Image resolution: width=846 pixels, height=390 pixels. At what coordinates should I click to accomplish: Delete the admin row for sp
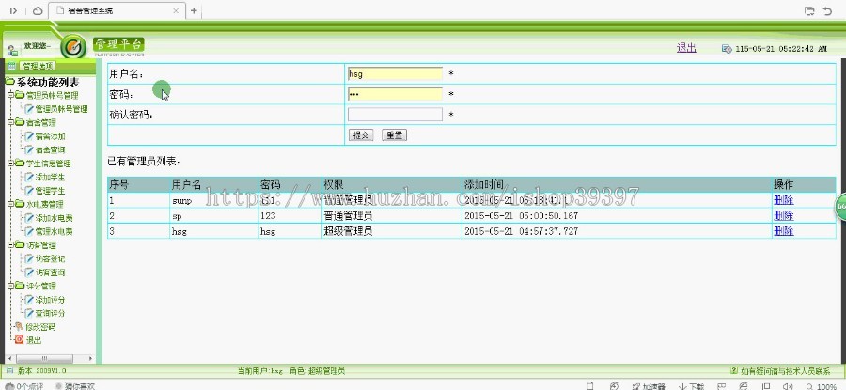pyautogui.click(x=783, y=216)
